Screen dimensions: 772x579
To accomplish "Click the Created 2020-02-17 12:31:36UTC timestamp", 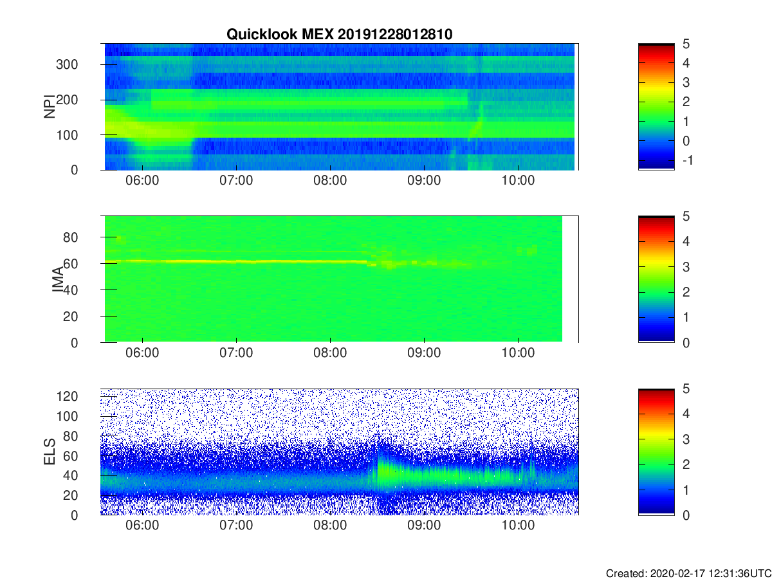I will click(x=688, y=573).
